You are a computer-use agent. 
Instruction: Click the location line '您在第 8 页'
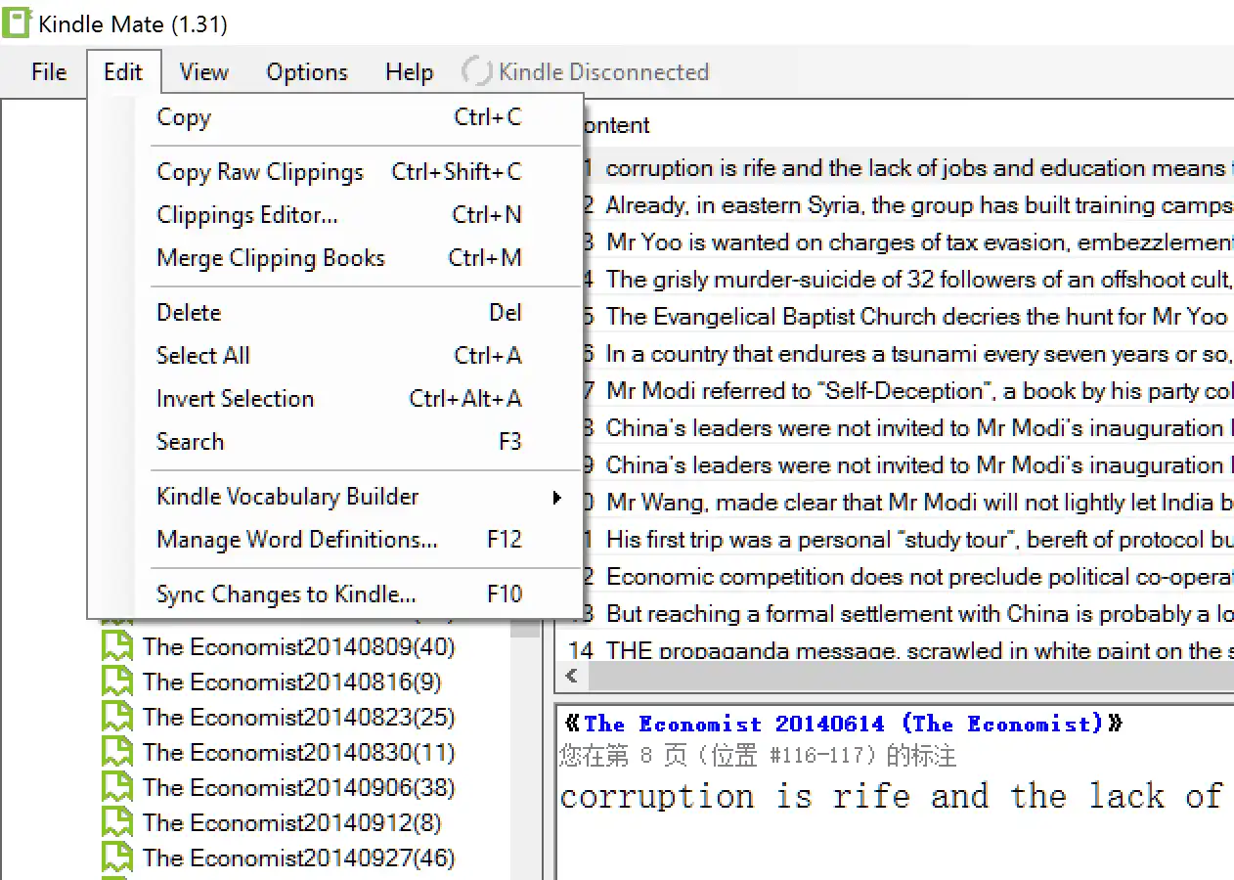pos(757,756)
